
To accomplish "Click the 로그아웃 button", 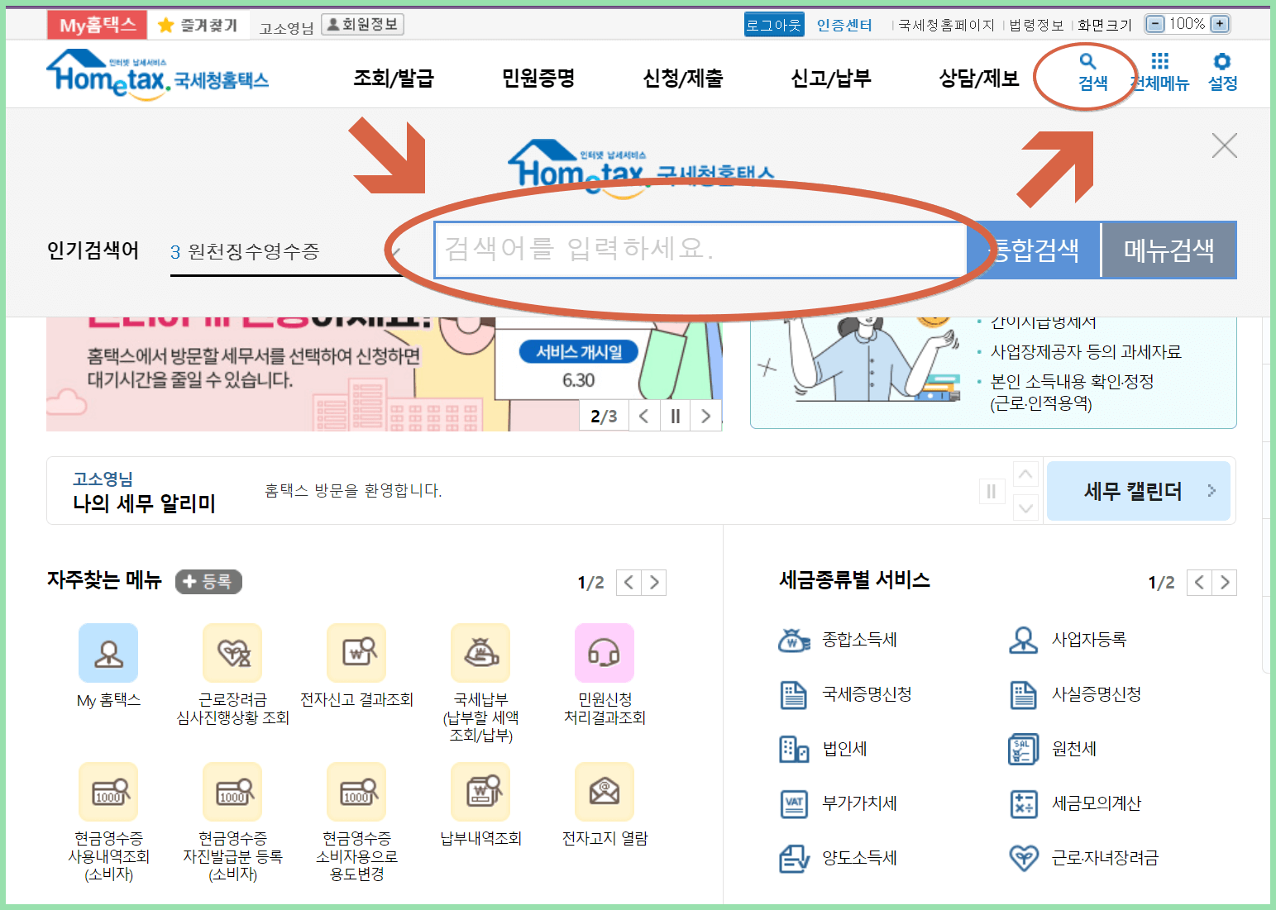I will [x=774, y=25].
